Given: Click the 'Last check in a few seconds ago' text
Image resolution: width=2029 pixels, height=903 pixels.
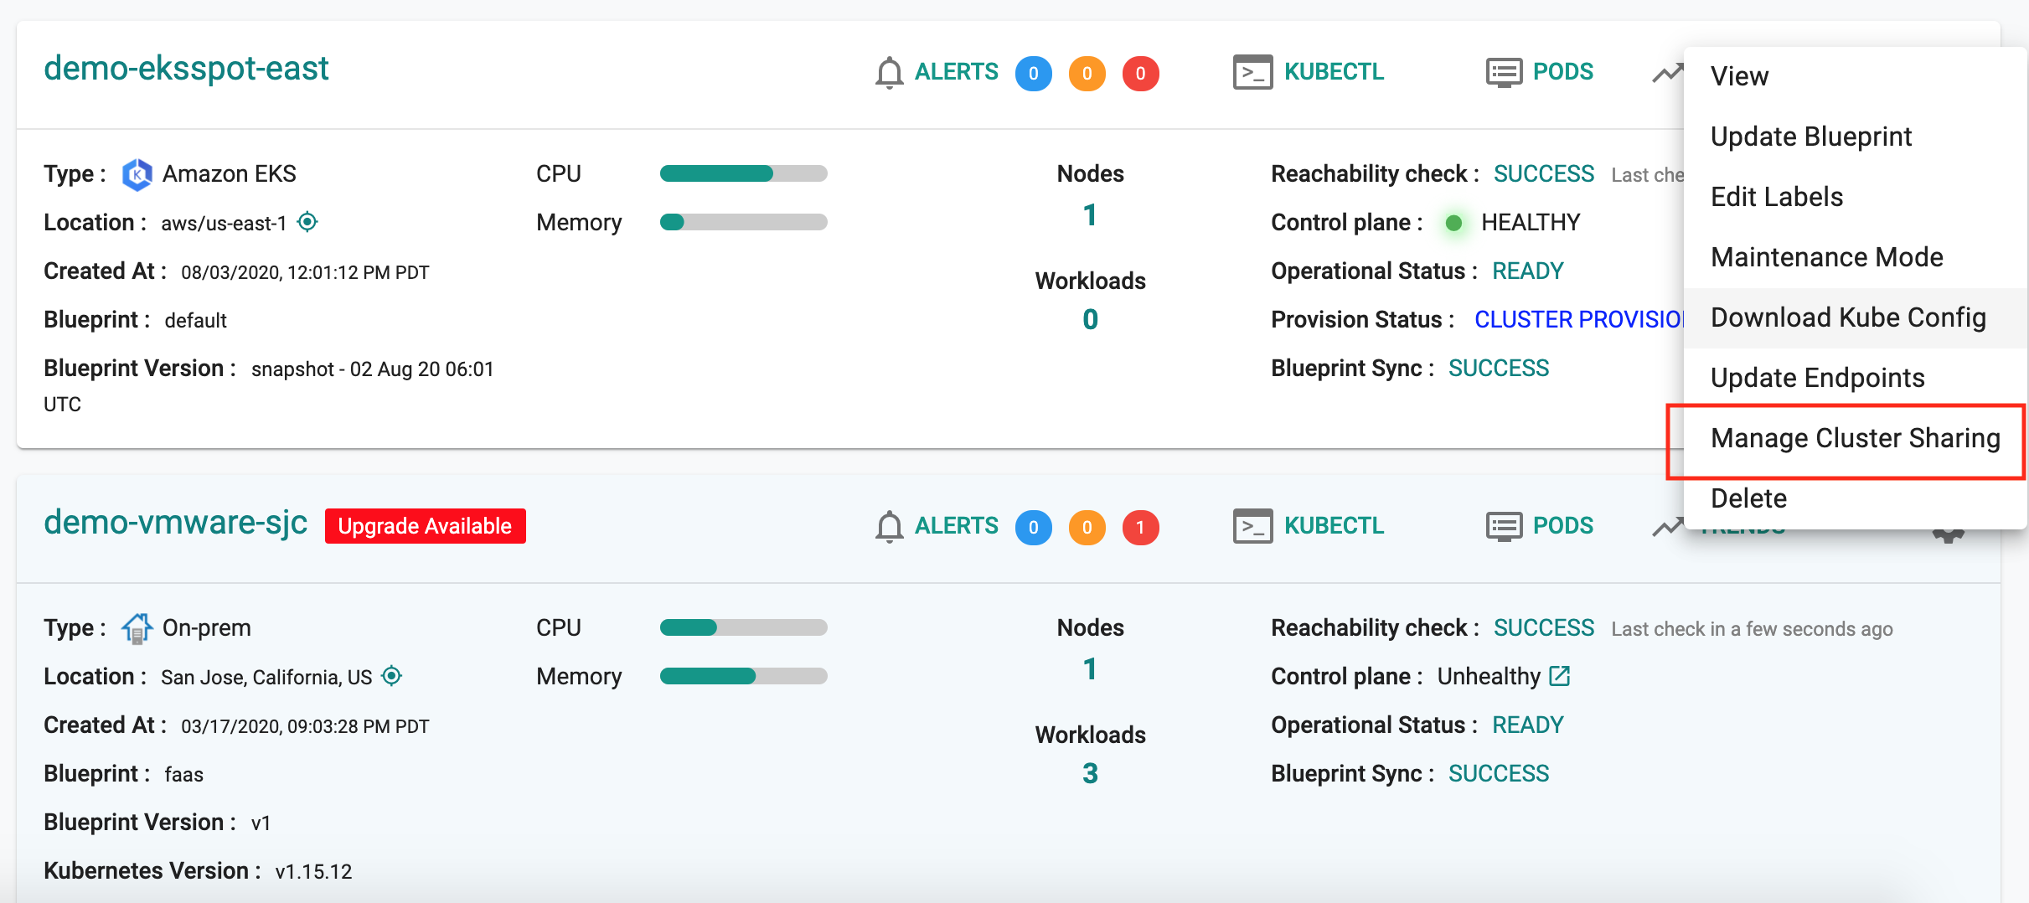Looking at the screenshot, I should coord(1752,629).
